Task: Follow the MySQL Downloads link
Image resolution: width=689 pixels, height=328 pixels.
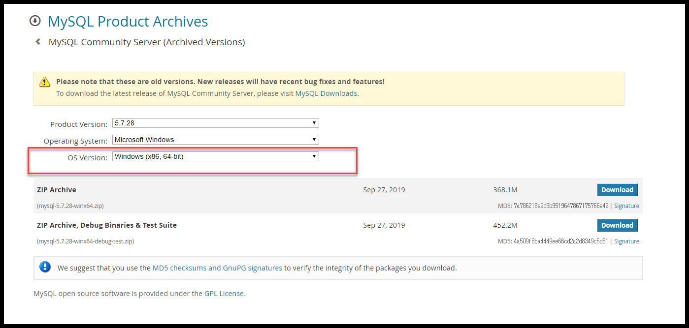Action: [326, 93]
